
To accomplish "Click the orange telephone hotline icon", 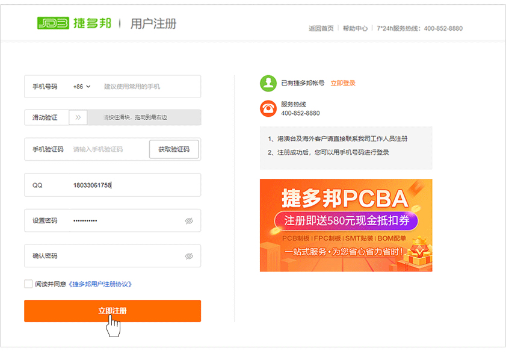I will [x=268, y=108].
